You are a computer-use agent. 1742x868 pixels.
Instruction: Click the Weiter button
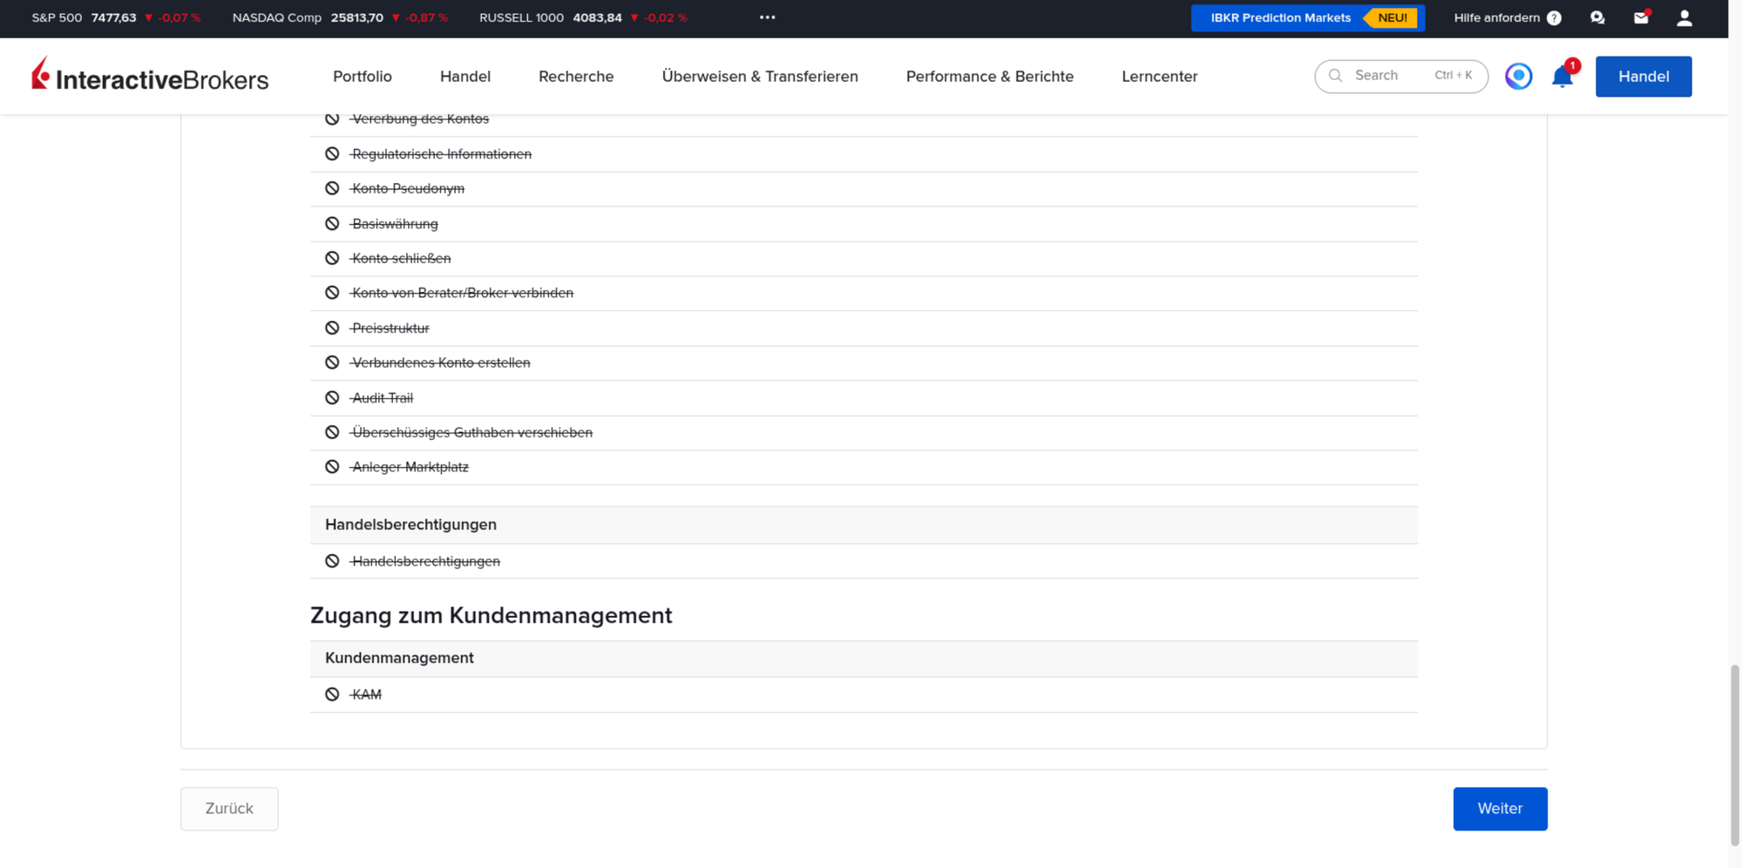[x=1500, y=809]
